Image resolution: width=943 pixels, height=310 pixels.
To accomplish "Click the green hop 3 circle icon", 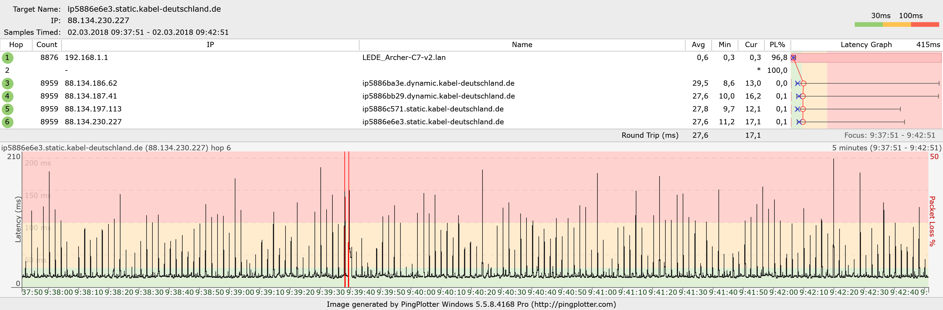I will [7, 83].
